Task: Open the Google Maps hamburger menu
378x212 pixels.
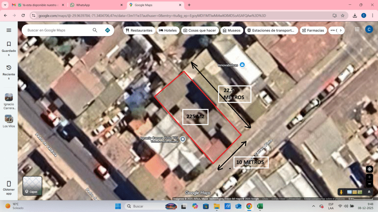Action: (x=9, y=30)
